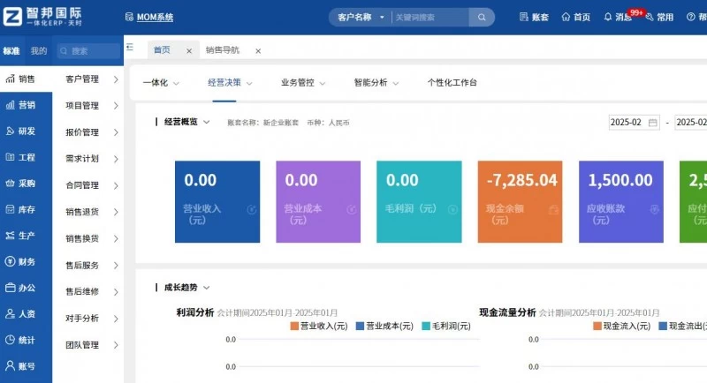707x383 pixels.
Task: Open 消息 notifications bell
Action: point(608,17)
